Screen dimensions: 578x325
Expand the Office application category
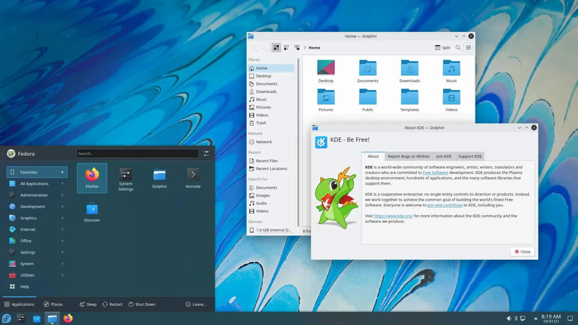[26, 240]
